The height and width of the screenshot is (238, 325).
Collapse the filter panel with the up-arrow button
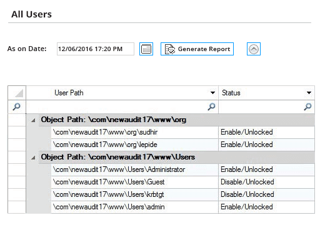tap(254, 49)
